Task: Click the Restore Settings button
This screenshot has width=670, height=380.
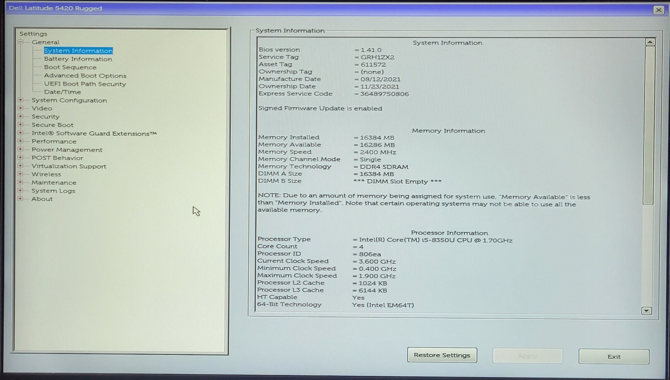Action: [x=442, y=355]
